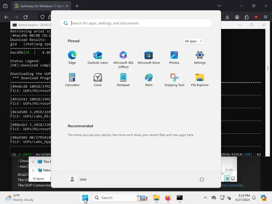Show hidden system tray icons
This screenshot has height=204, width=272.
tap(205, 198)
